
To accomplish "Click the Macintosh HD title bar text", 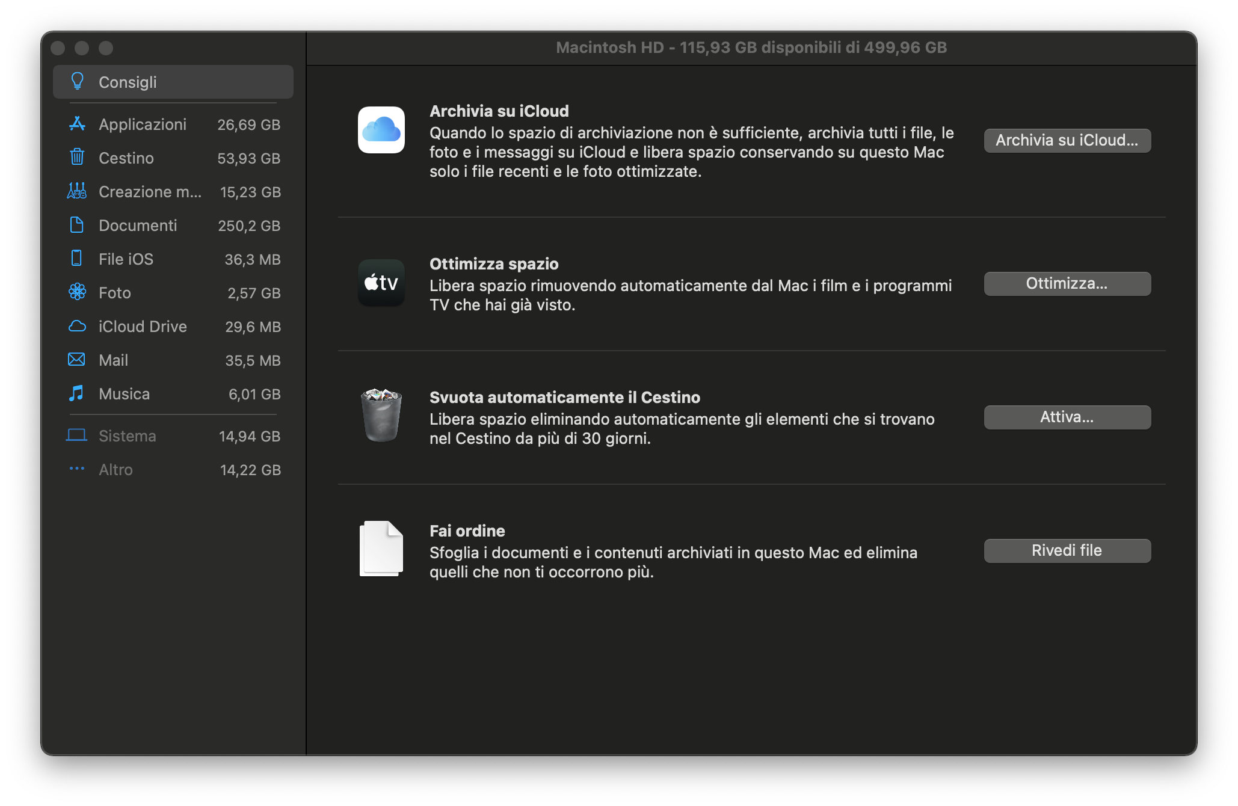I will (x=751, y=48).
